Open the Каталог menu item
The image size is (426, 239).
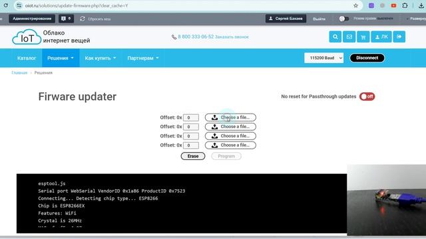click(x=27, y=58)
